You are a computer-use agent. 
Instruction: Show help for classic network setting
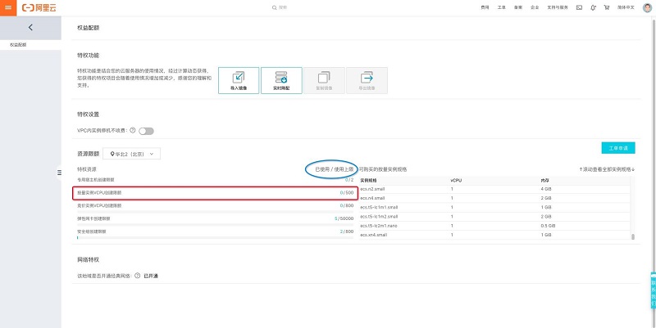[x=137, y=276]
